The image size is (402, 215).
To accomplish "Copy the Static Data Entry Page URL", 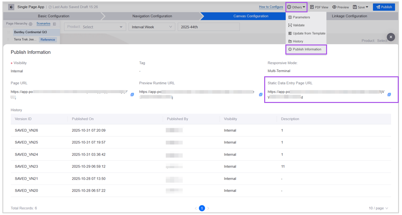I will 389,95.
